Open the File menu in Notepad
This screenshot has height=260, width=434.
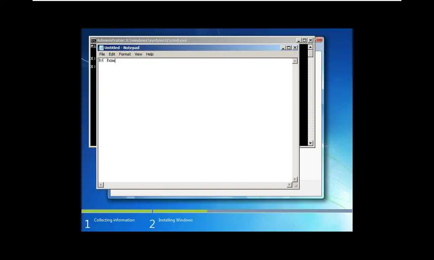point(102,54)
